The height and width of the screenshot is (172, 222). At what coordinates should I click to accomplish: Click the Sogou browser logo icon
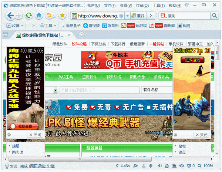tap(6, 6)
